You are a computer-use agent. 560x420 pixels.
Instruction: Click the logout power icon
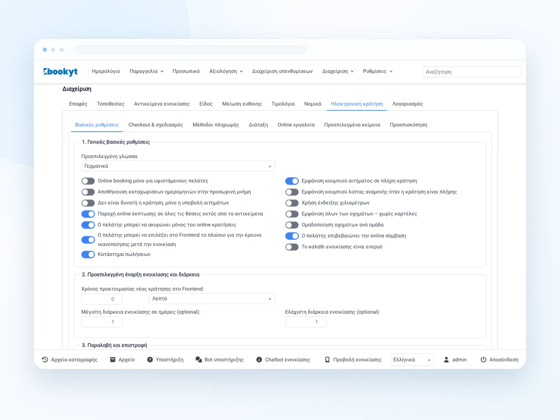(x=483, y=359)
